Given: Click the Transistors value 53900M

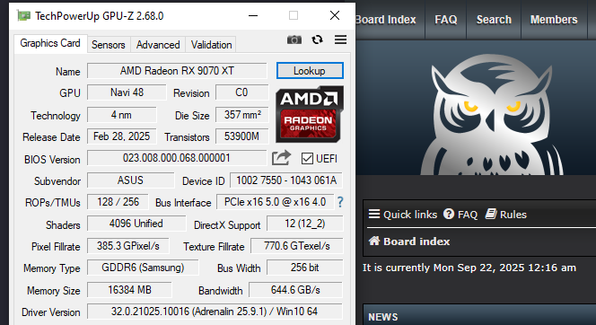Looking at the screenshot, I should (242, 136).
